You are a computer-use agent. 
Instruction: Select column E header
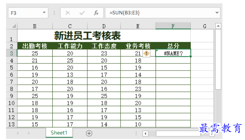coord(138,26)
